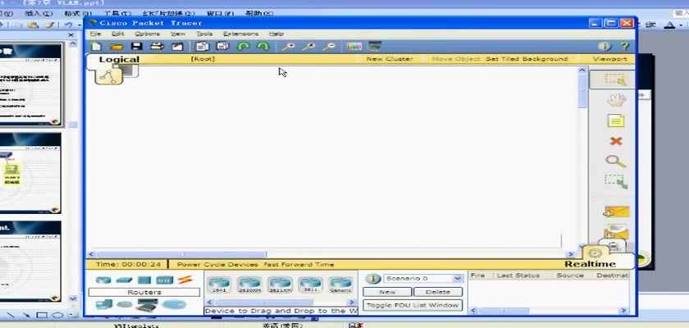
Task: Click device list left scroll arrow
Action: coord(210,303)
